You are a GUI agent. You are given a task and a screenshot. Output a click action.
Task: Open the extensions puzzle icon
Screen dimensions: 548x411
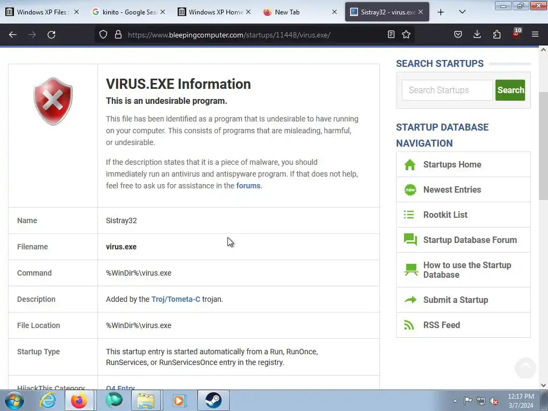coord(497,35)
